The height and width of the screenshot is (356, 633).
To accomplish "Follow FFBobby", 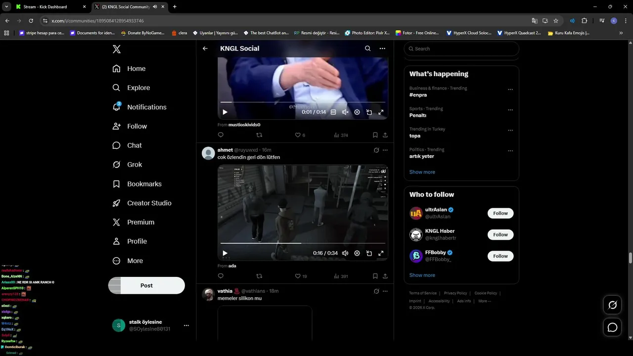I will click(500, 256).
